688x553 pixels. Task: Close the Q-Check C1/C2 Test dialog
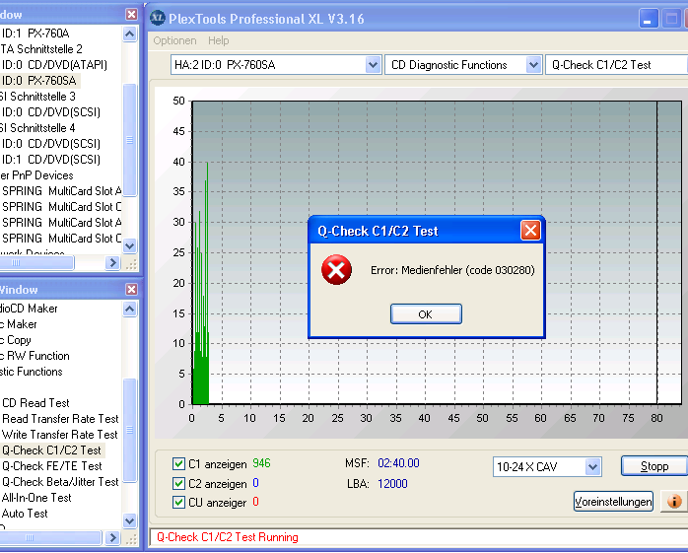coord(530,231)
